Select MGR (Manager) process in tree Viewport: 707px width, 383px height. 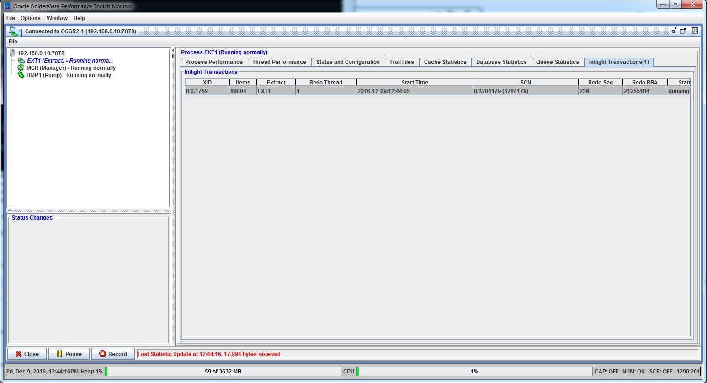click(x=71, y=68)
